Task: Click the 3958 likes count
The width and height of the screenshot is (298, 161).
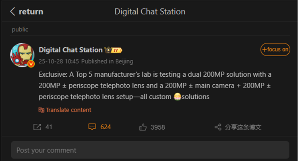Action: tap(157, 127)
